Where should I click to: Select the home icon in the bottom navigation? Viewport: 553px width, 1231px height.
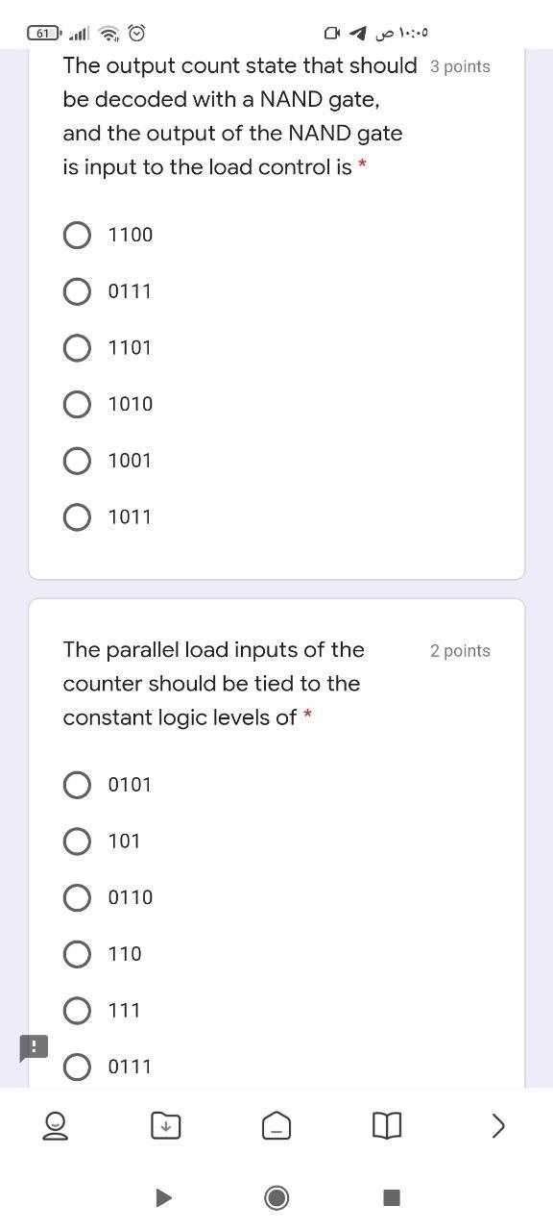[x=276, y=1125]
